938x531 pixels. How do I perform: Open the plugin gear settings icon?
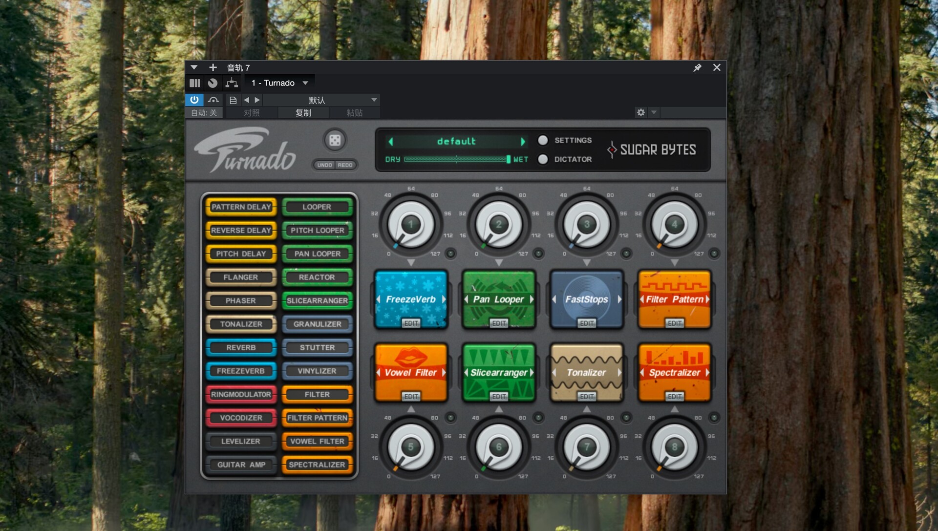tap(641, 112)
